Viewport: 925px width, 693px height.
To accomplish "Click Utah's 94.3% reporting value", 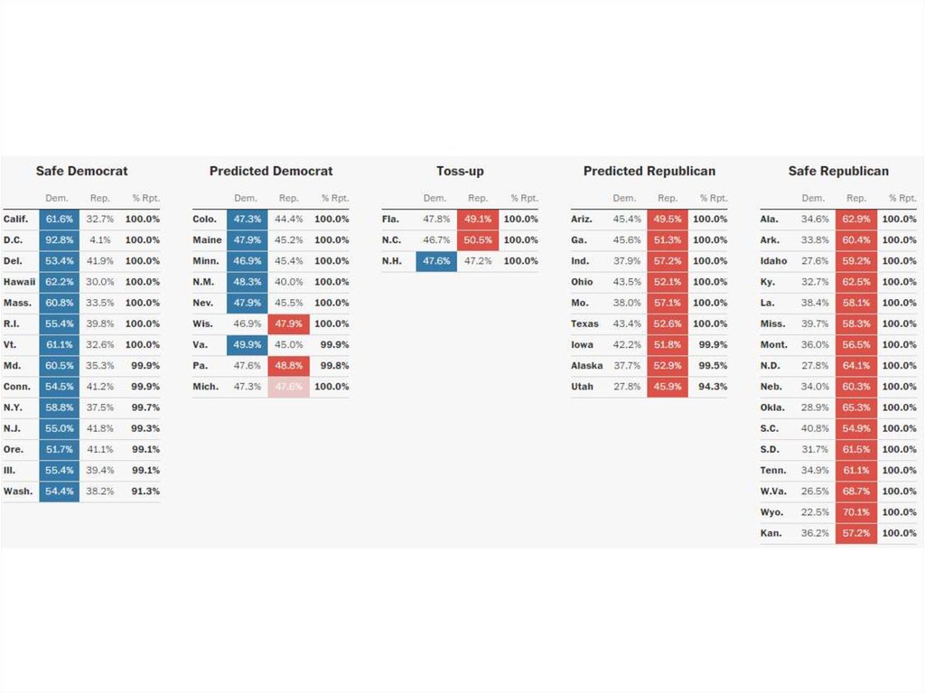I will [710, 386].
